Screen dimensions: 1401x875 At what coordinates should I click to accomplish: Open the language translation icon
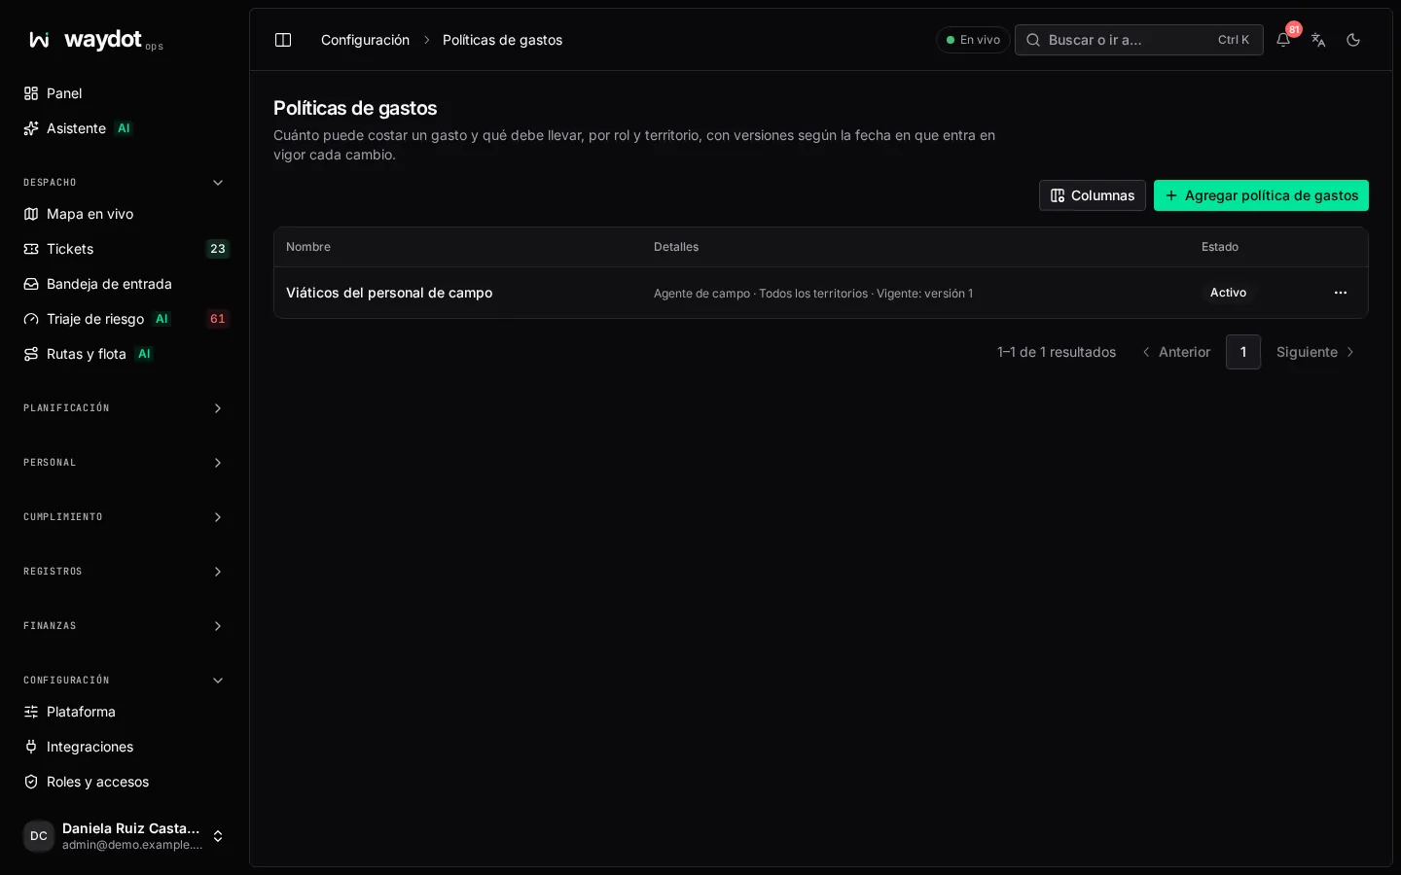click(x=1318, y=40)
